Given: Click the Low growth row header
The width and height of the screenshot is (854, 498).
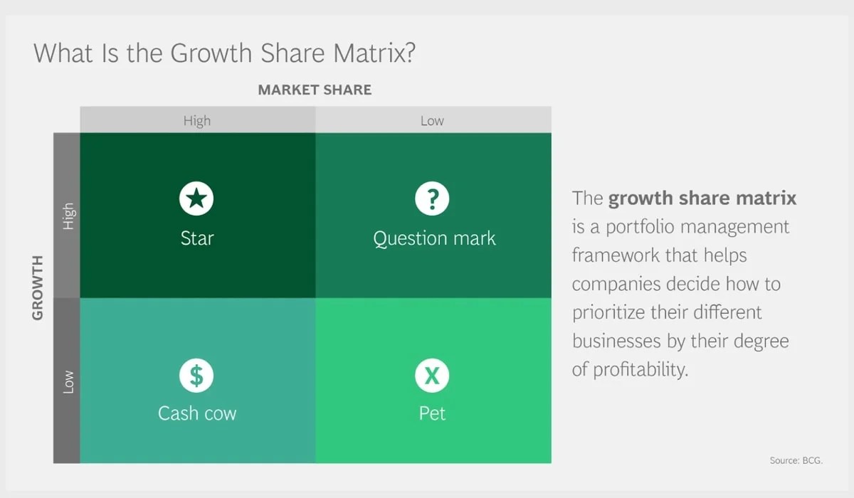Looking at the screenshot, I should [x=68, y=381].
